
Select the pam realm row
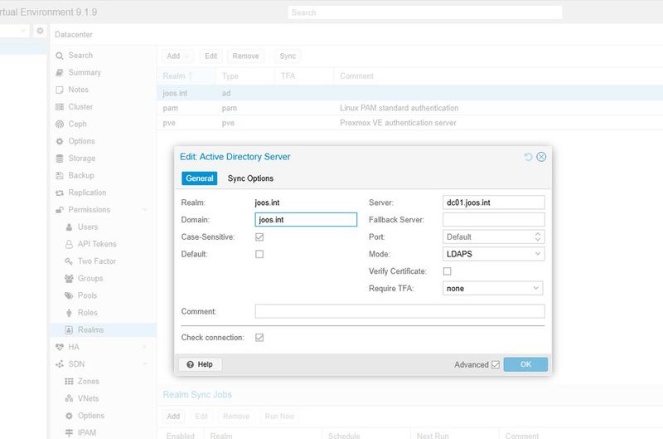(409, 108)
